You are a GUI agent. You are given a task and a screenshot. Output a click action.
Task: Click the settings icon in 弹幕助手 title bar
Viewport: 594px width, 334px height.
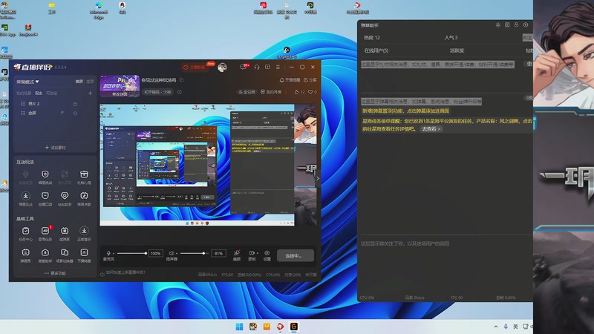pos(526,24)
